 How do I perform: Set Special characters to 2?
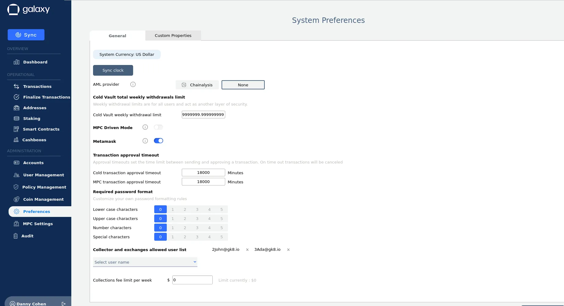point(185,237)
